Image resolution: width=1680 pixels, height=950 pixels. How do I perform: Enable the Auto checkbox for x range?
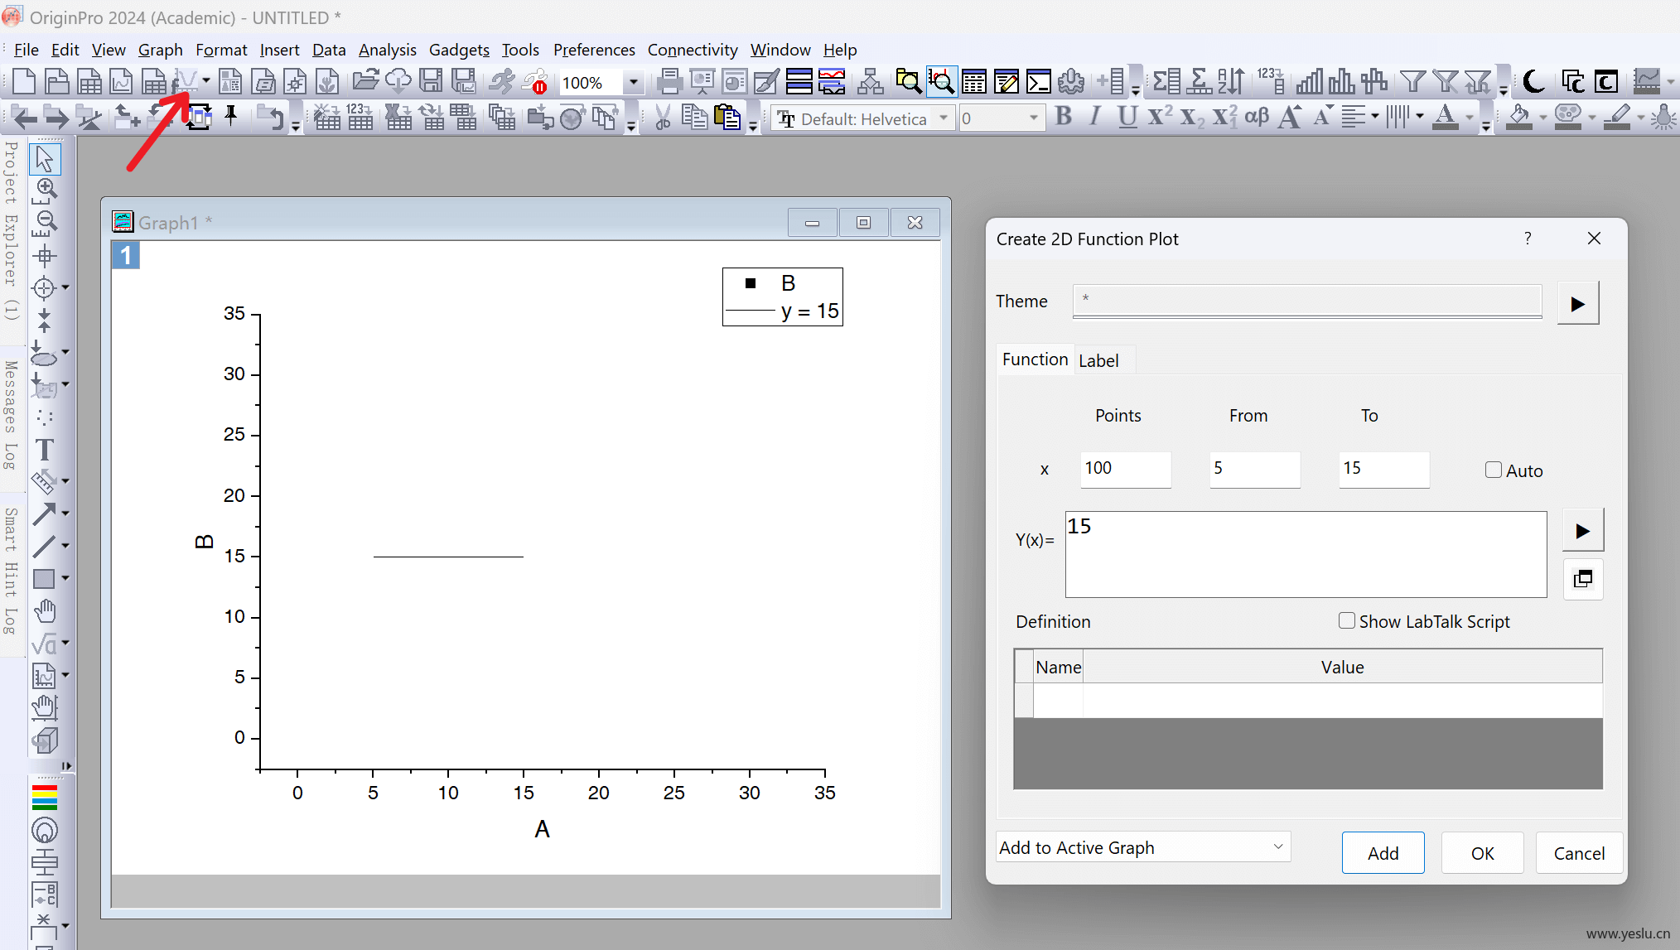click(x=1493, y=470)
